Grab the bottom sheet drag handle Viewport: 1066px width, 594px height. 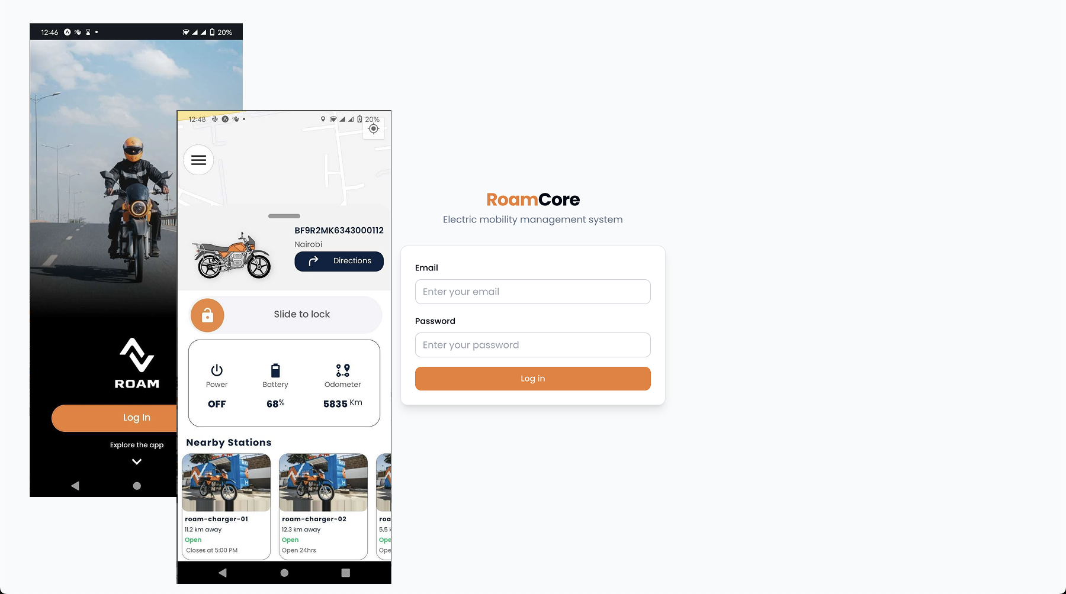point(284,216)
